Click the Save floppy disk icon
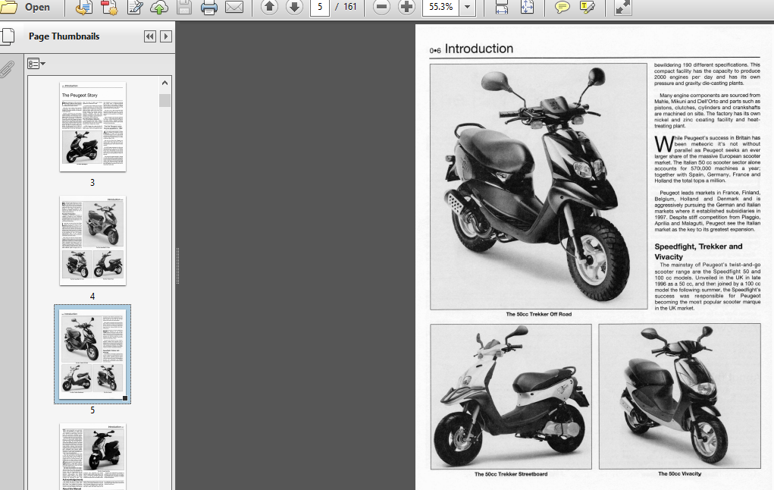This screenshot has height=490, width=774. [x=184, y=7]
